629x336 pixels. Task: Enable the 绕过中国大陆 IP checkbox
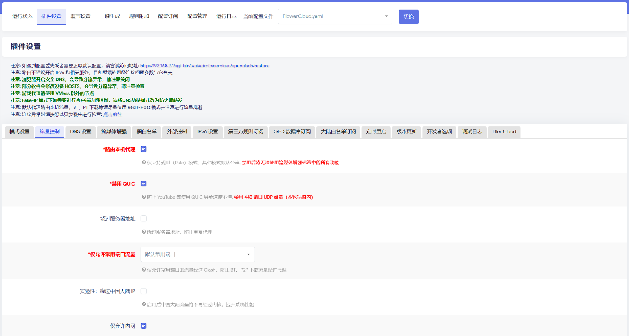[x=143, y=291]
